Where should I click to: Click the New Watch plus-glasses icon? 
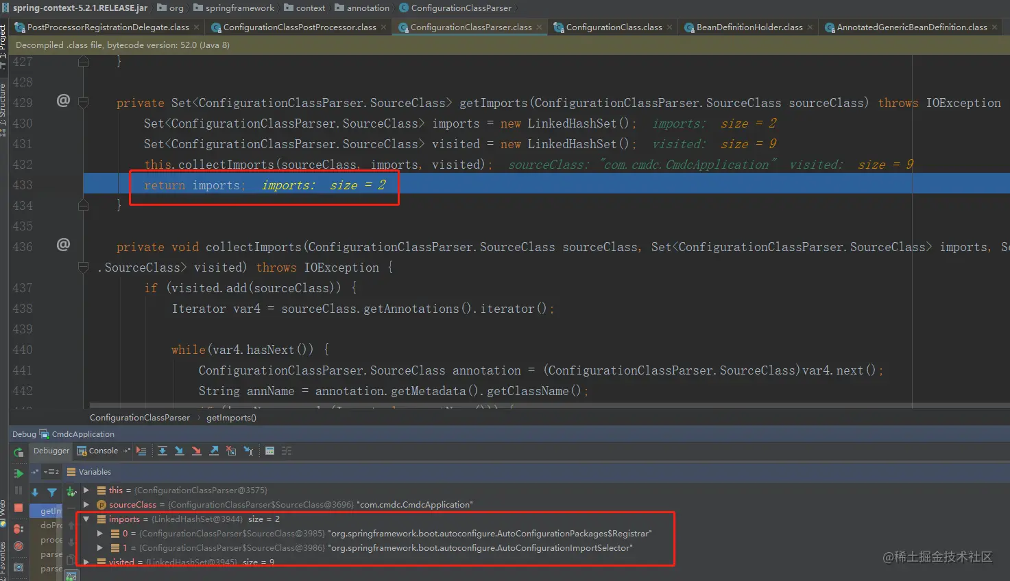(x=71, y=492)
